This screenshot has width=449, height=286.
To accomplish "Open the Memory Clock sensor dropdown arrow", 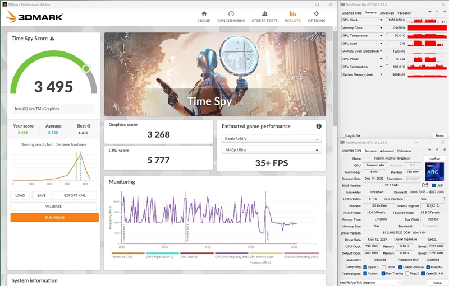I will pos(381,27).
